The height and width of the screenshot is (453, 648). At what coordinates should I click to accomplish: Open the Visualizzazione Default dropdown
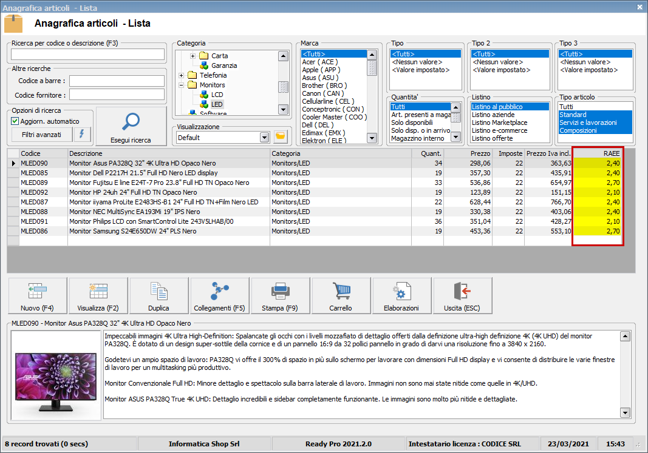click(265, 138)
